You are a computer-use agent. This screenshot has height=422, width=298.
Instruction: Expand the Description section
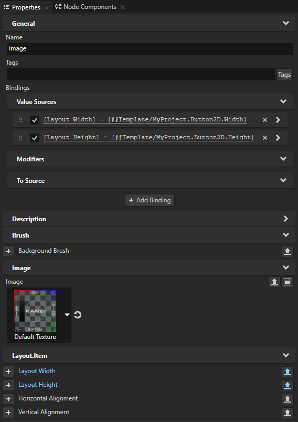click(286, 219)
